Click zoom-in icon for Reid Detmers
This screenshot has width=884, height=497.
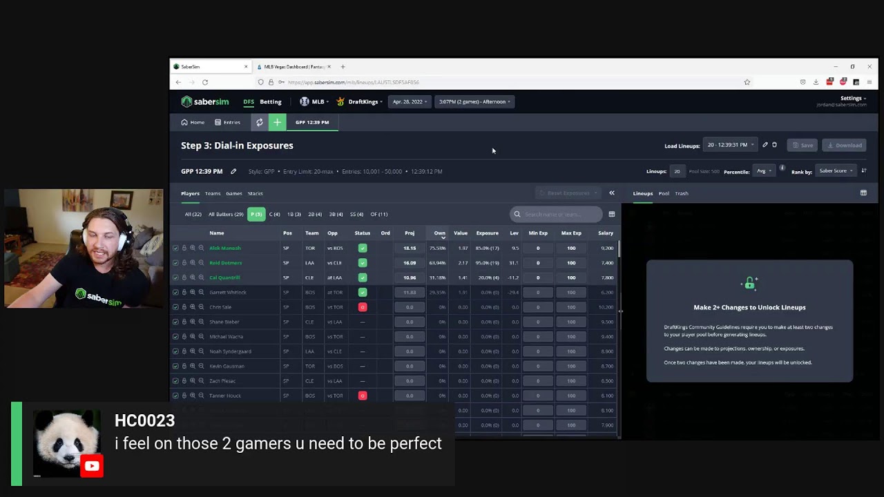(193, 263)
